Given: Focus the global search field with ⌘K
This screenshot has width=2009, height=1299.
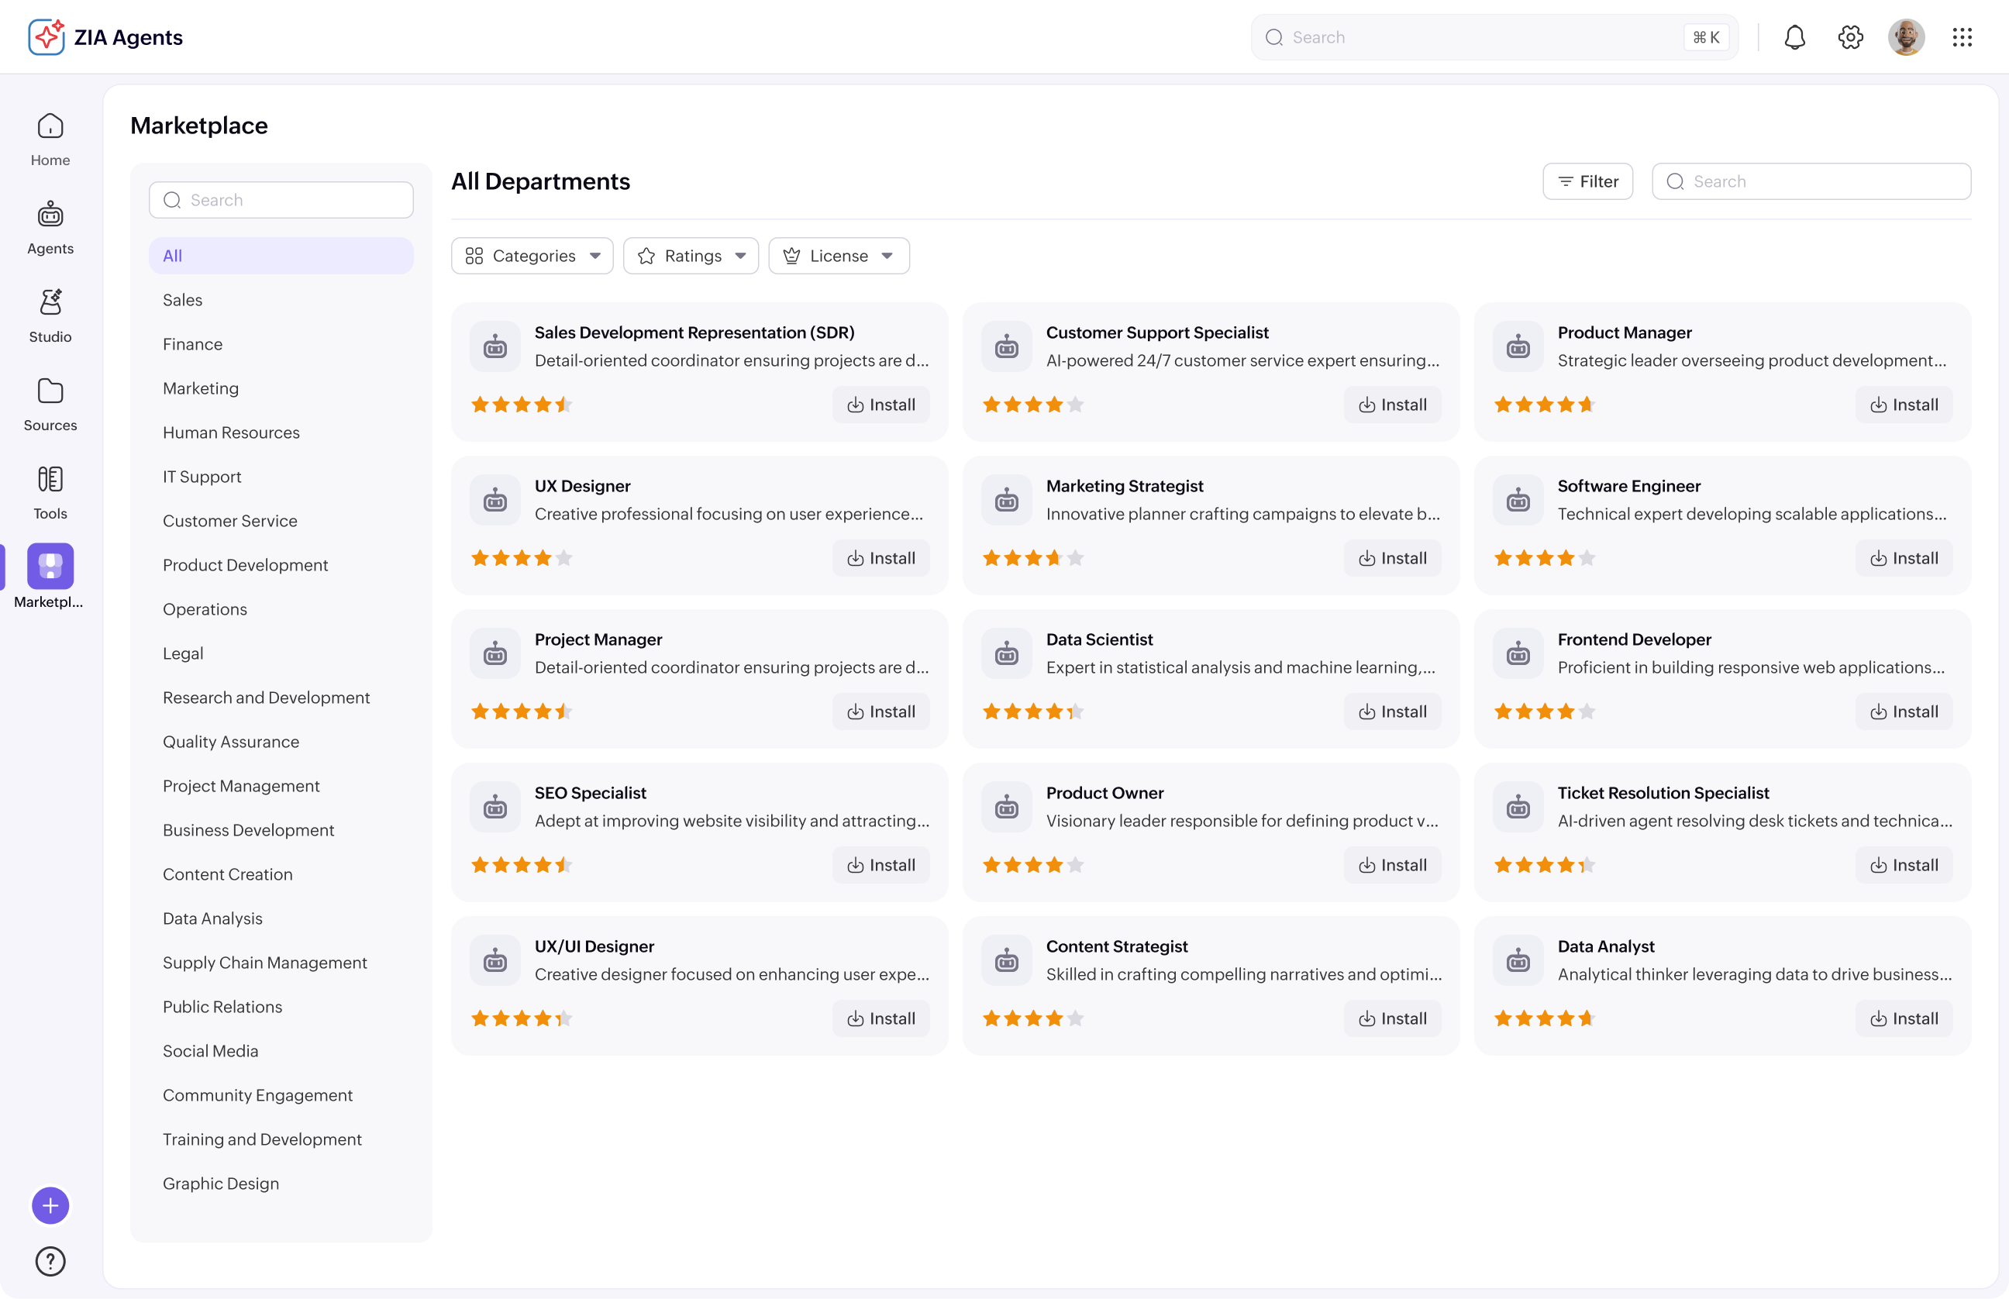Looking at the screenshot, I should [1494, 37].
